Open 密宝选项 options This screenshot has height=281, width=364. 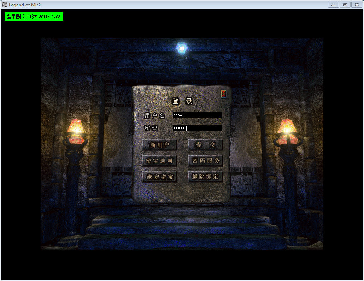[x=159, y=161]
